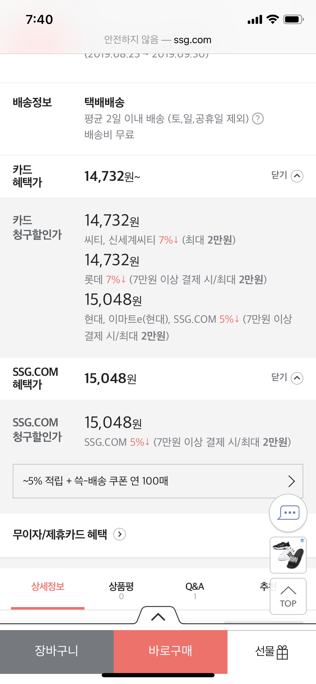Expand the bottom purchase options handle
Image resolution: width=316 pixels, height=684 pixels.
coord(158,617)
